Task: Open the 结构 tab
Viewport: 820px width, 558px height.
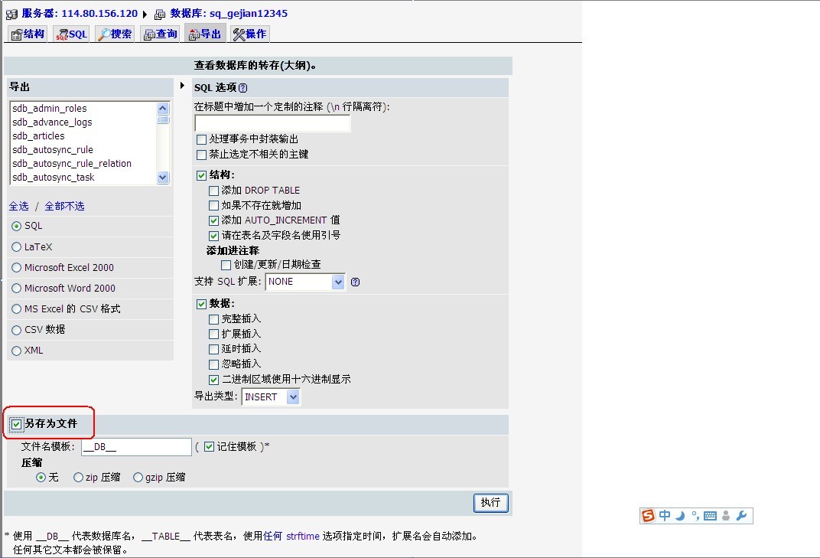Action: [28, 34]
